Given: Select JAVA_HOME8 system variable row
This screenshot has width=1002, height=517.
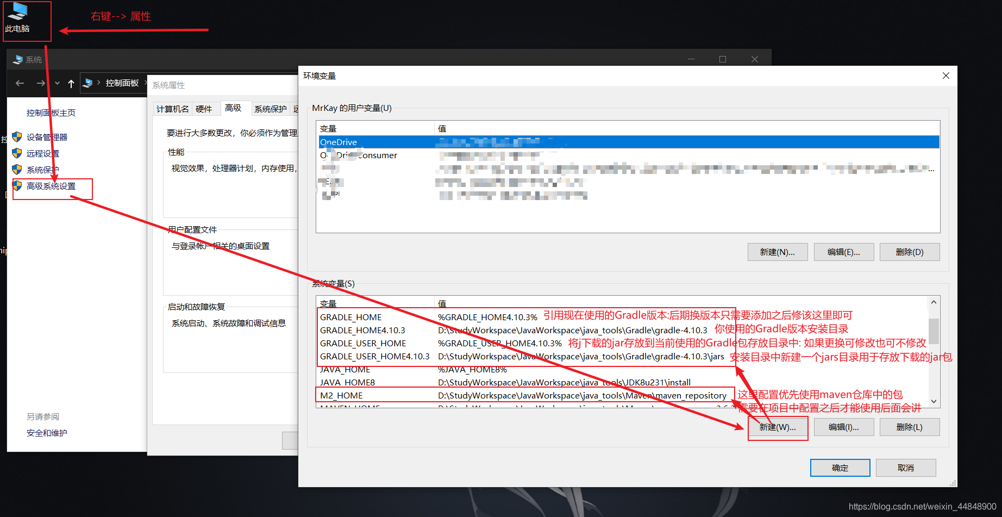Looking at the screenshot, I should 623,382.
